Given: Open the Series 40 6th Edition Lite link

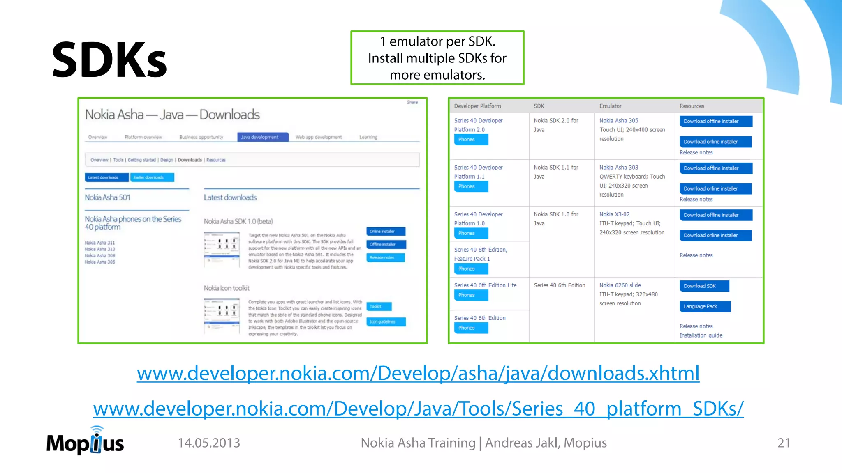Looking at the screenshot, I should click(x=485, y=285).
